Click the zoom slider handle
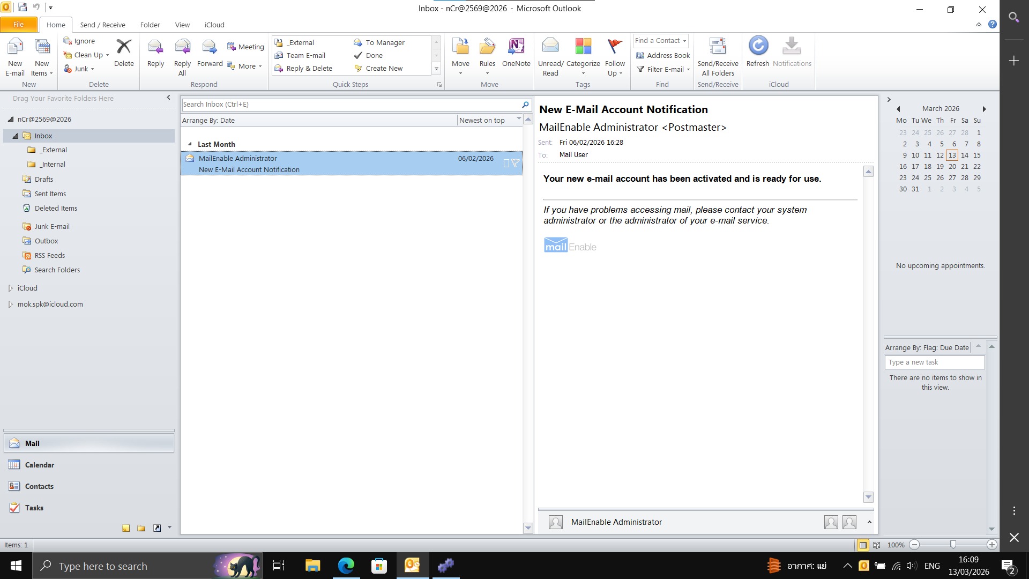The height and width of the screenshot is (579, 1029). pyautogui.click(x=953, y=545)
